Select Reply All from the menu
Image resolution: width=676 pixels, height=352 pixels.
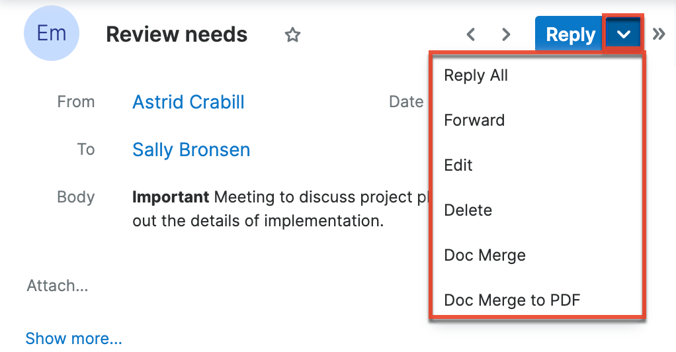click(476, 75)
